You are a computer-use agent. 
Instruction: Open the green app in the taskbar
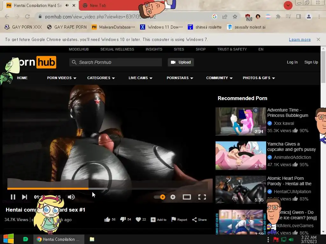click(25, 239)
